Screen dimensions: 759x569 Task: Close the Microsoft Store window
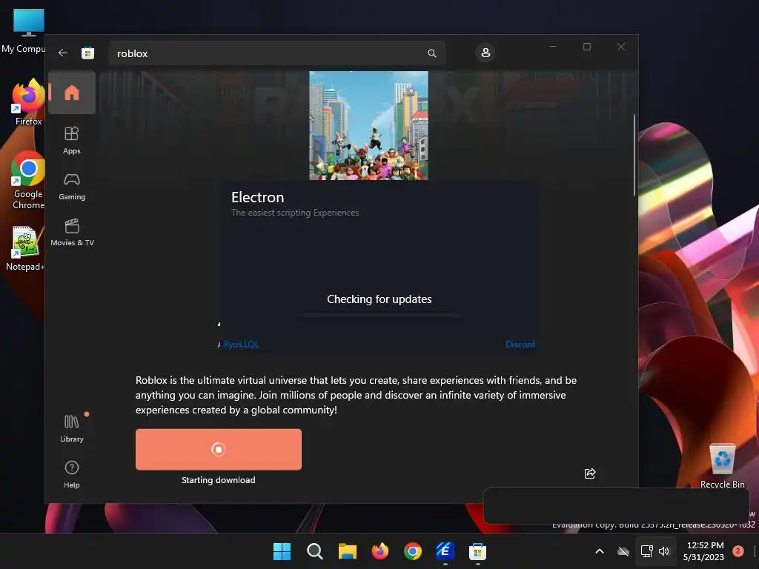(x=620, y=47)
